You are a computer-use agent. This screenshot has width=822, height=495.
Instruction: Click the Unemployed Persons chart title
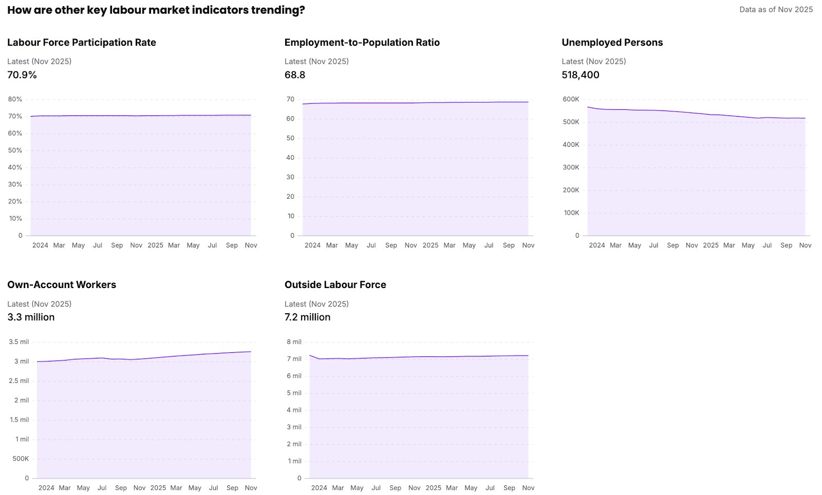click(612, 43)
